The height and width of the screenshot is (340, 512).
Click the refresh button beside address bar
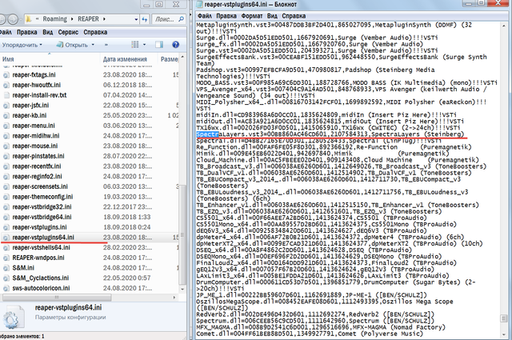click(145, 19)
